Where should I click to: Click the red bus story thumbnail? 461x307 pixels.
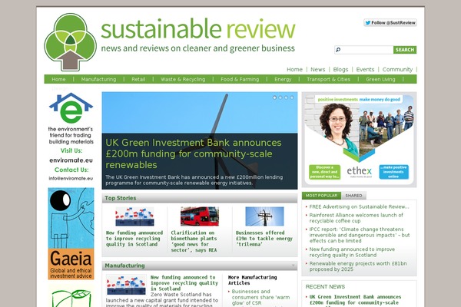tap(200, 216)
